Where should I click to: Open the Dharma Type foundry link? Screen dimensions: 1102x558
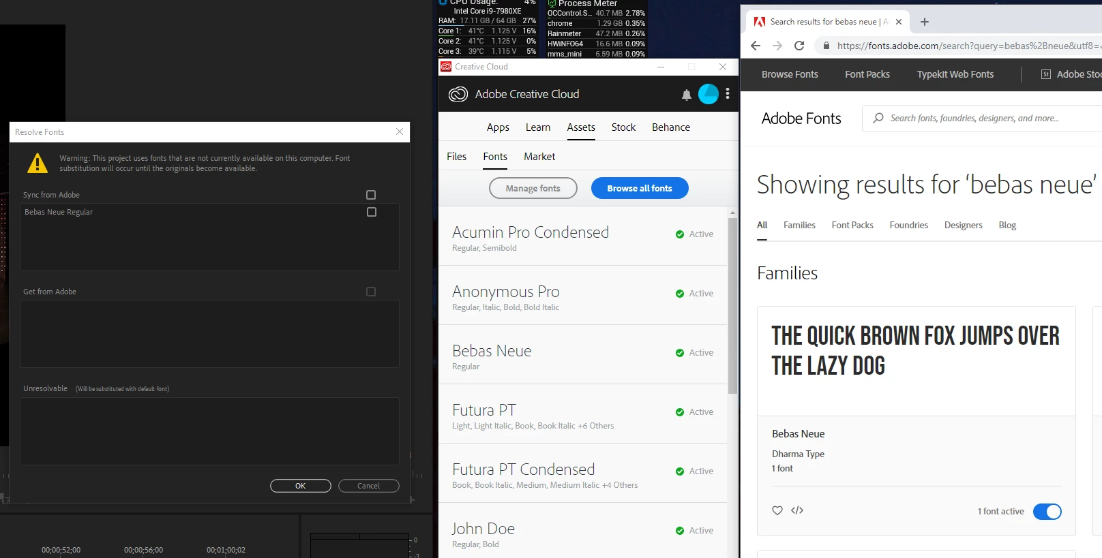tap(798, 454)
